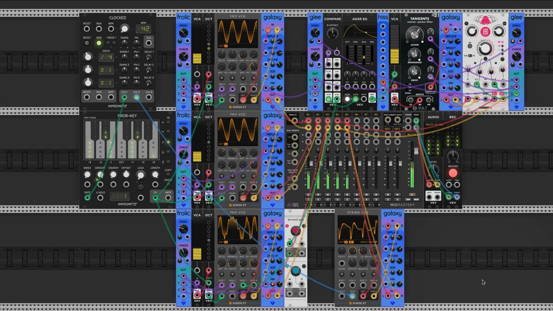Image resolution: width=553 pixels, height=311 pixels.
Task: Click the CV output jack on Prob-Key
Action: click(x=156, y=198)
